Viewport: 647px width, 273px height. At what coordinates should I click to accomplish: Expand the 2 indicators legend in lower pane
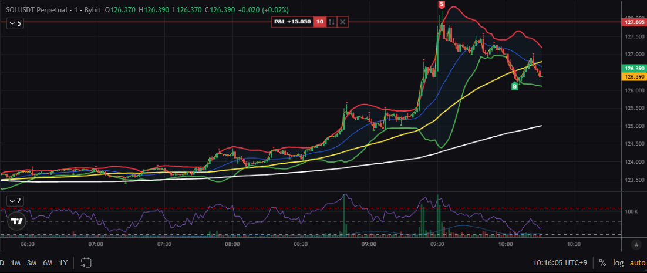coord(15,201)
